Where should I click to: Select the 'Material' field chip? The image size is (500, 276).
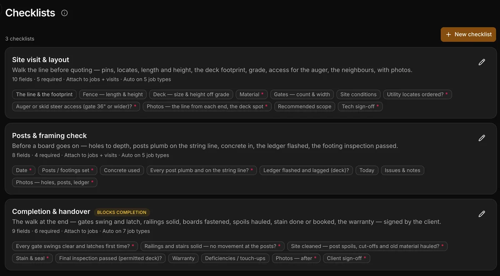coord(251,94)
